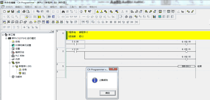Open the PLC menu
This screenshot has width=210, height=100.
pos(46,7)
